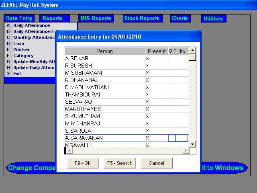Screen dimensions: 257x193
Task: Click the Present column header
Action: click(x=157, y=51)
